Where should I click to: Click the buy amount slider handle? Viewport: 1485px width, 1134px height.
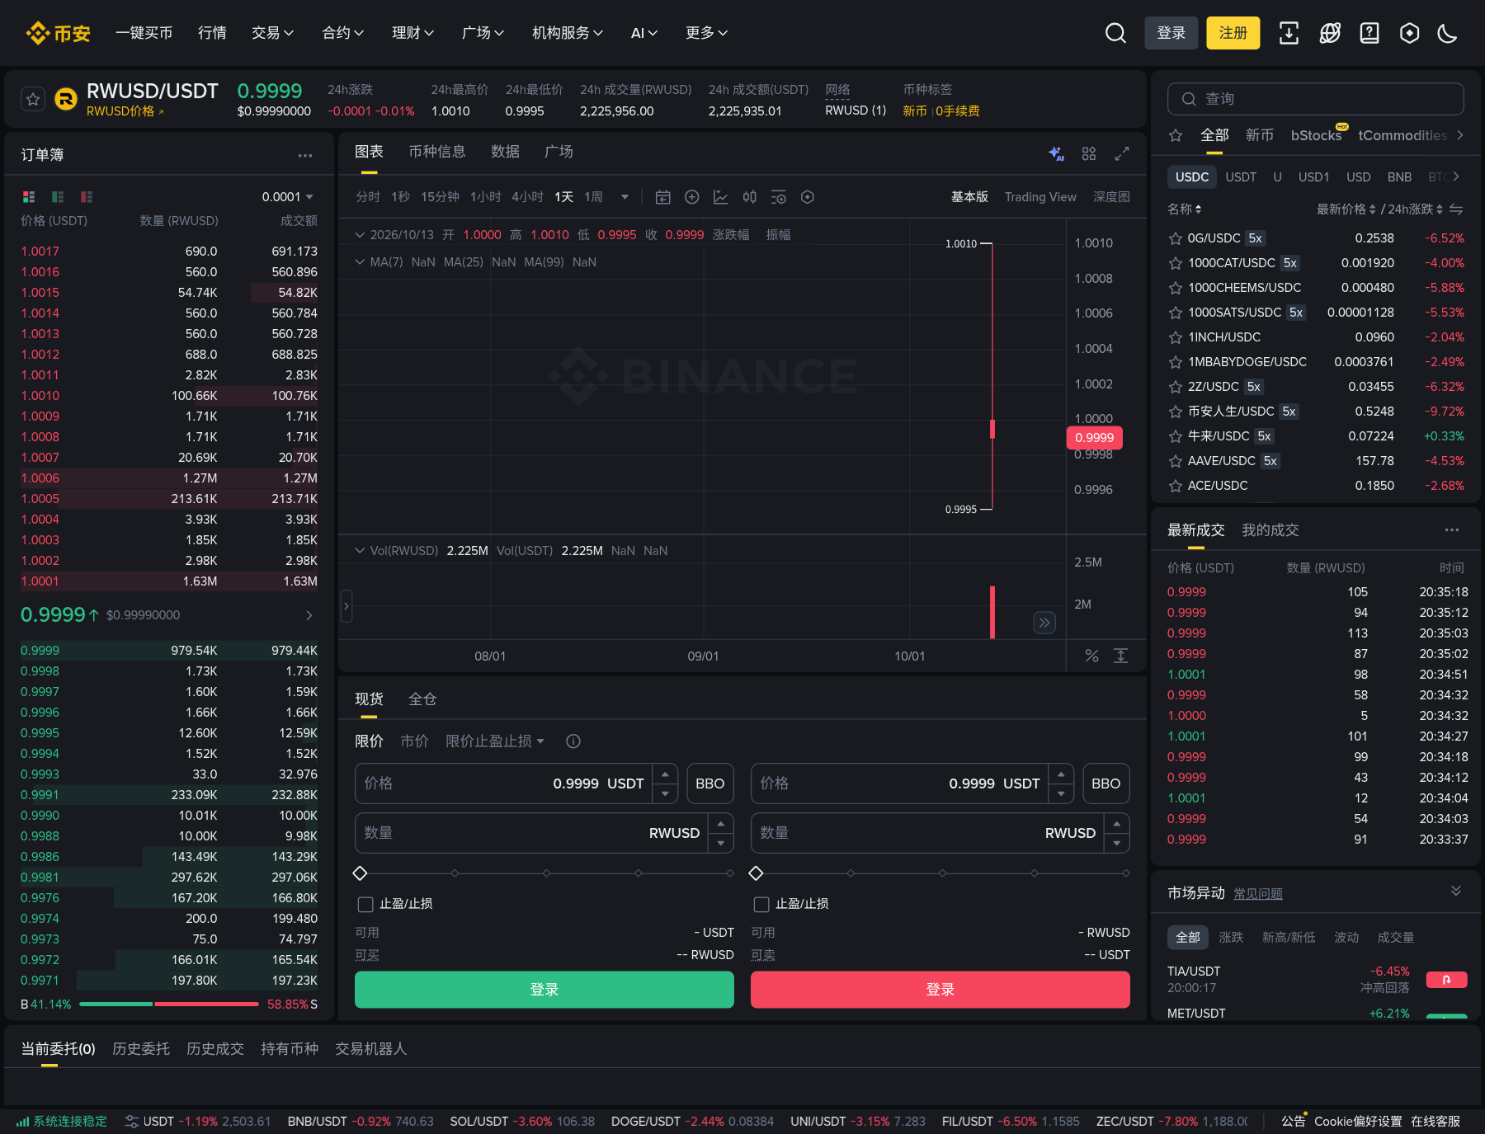360,873
